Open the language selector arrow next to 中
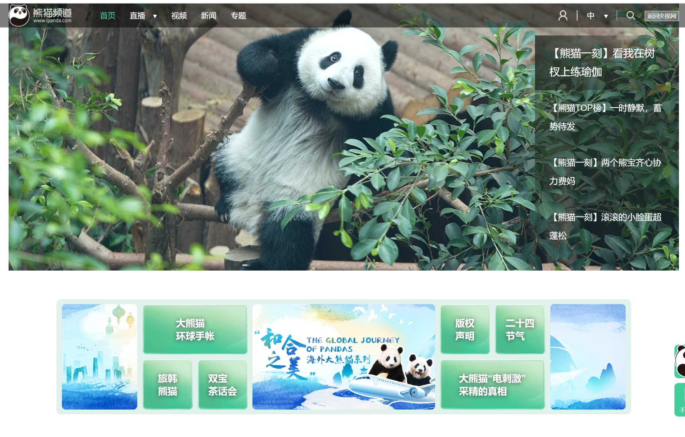The width and height of the screenshot is (685, 437). (x=606, y=16)
